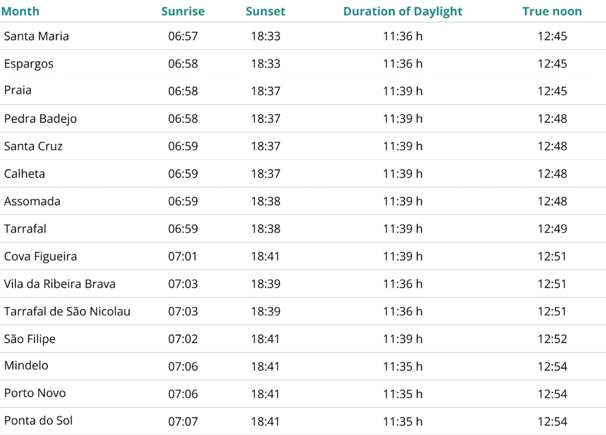Screen dimensions: 606x435
Task: Open the Vila da Ribeira Brava entry
Action: [60, 284]
